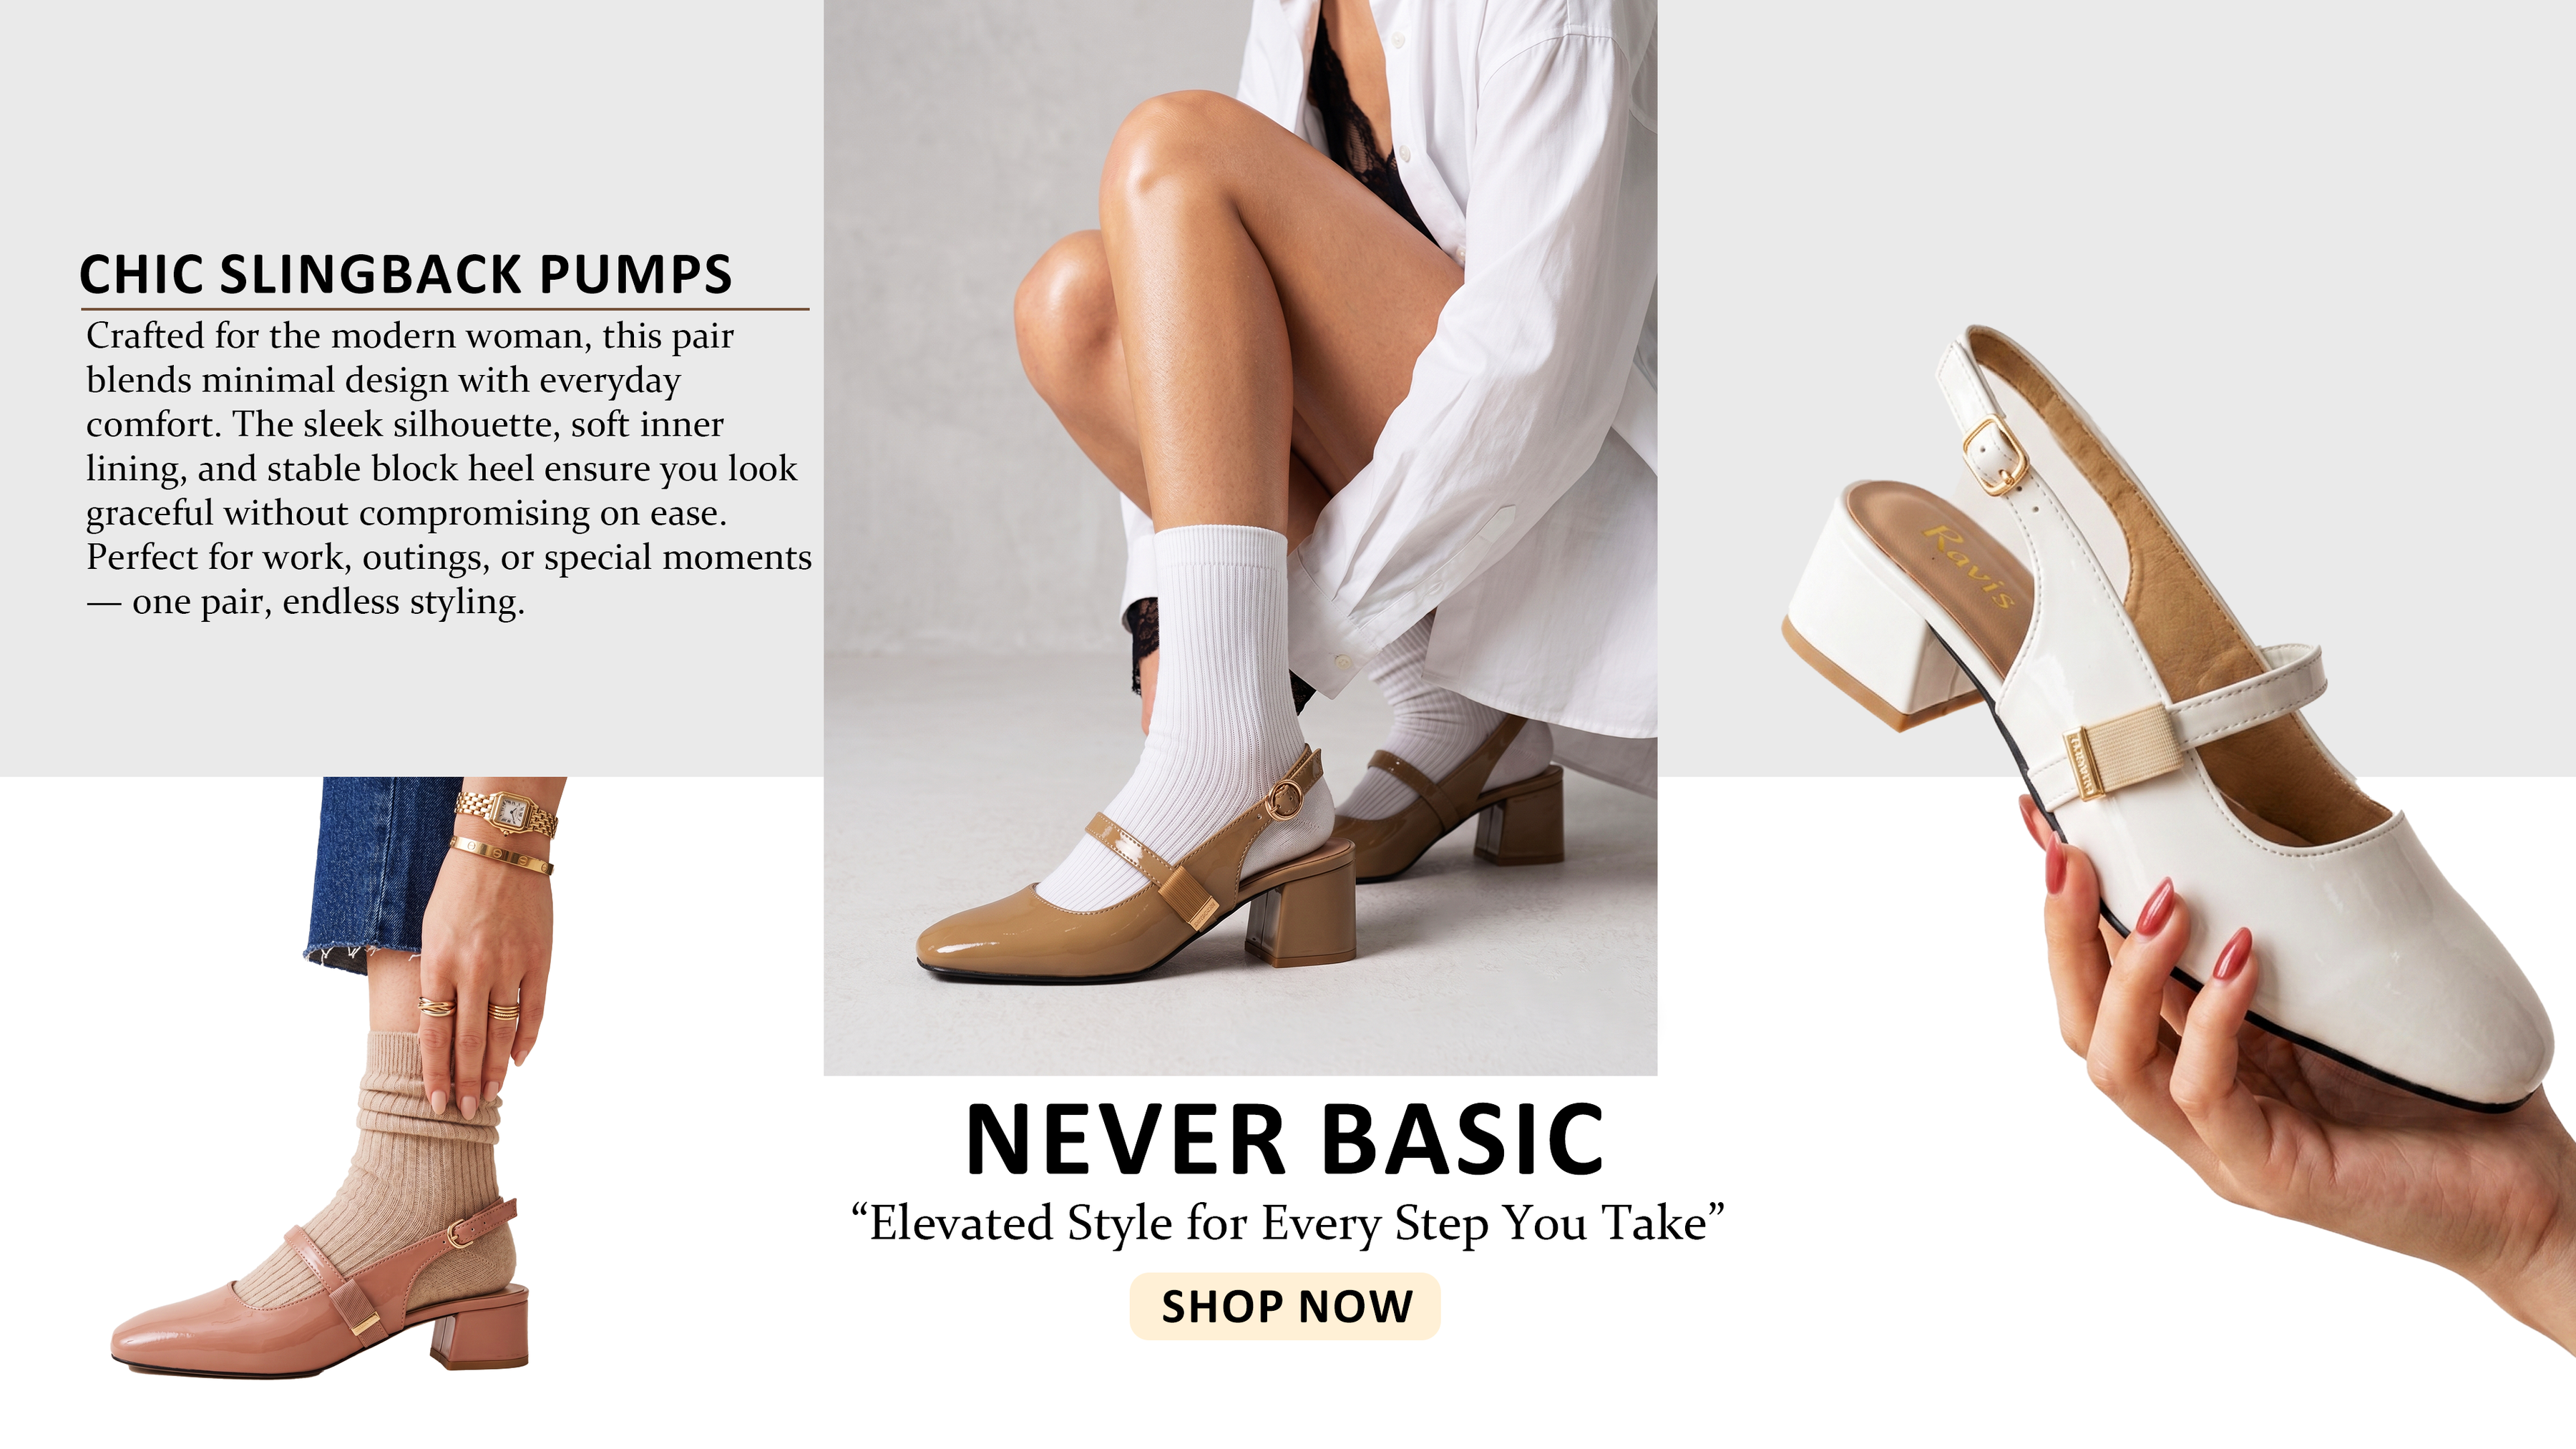
Task: Select the CHIC SLINGBACK PUMPS heading
Action: tap(406, 274)
